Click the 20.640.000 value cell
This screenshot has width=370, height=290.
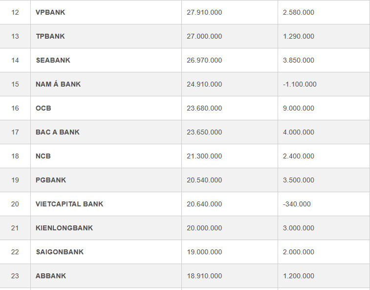point(204,204)
